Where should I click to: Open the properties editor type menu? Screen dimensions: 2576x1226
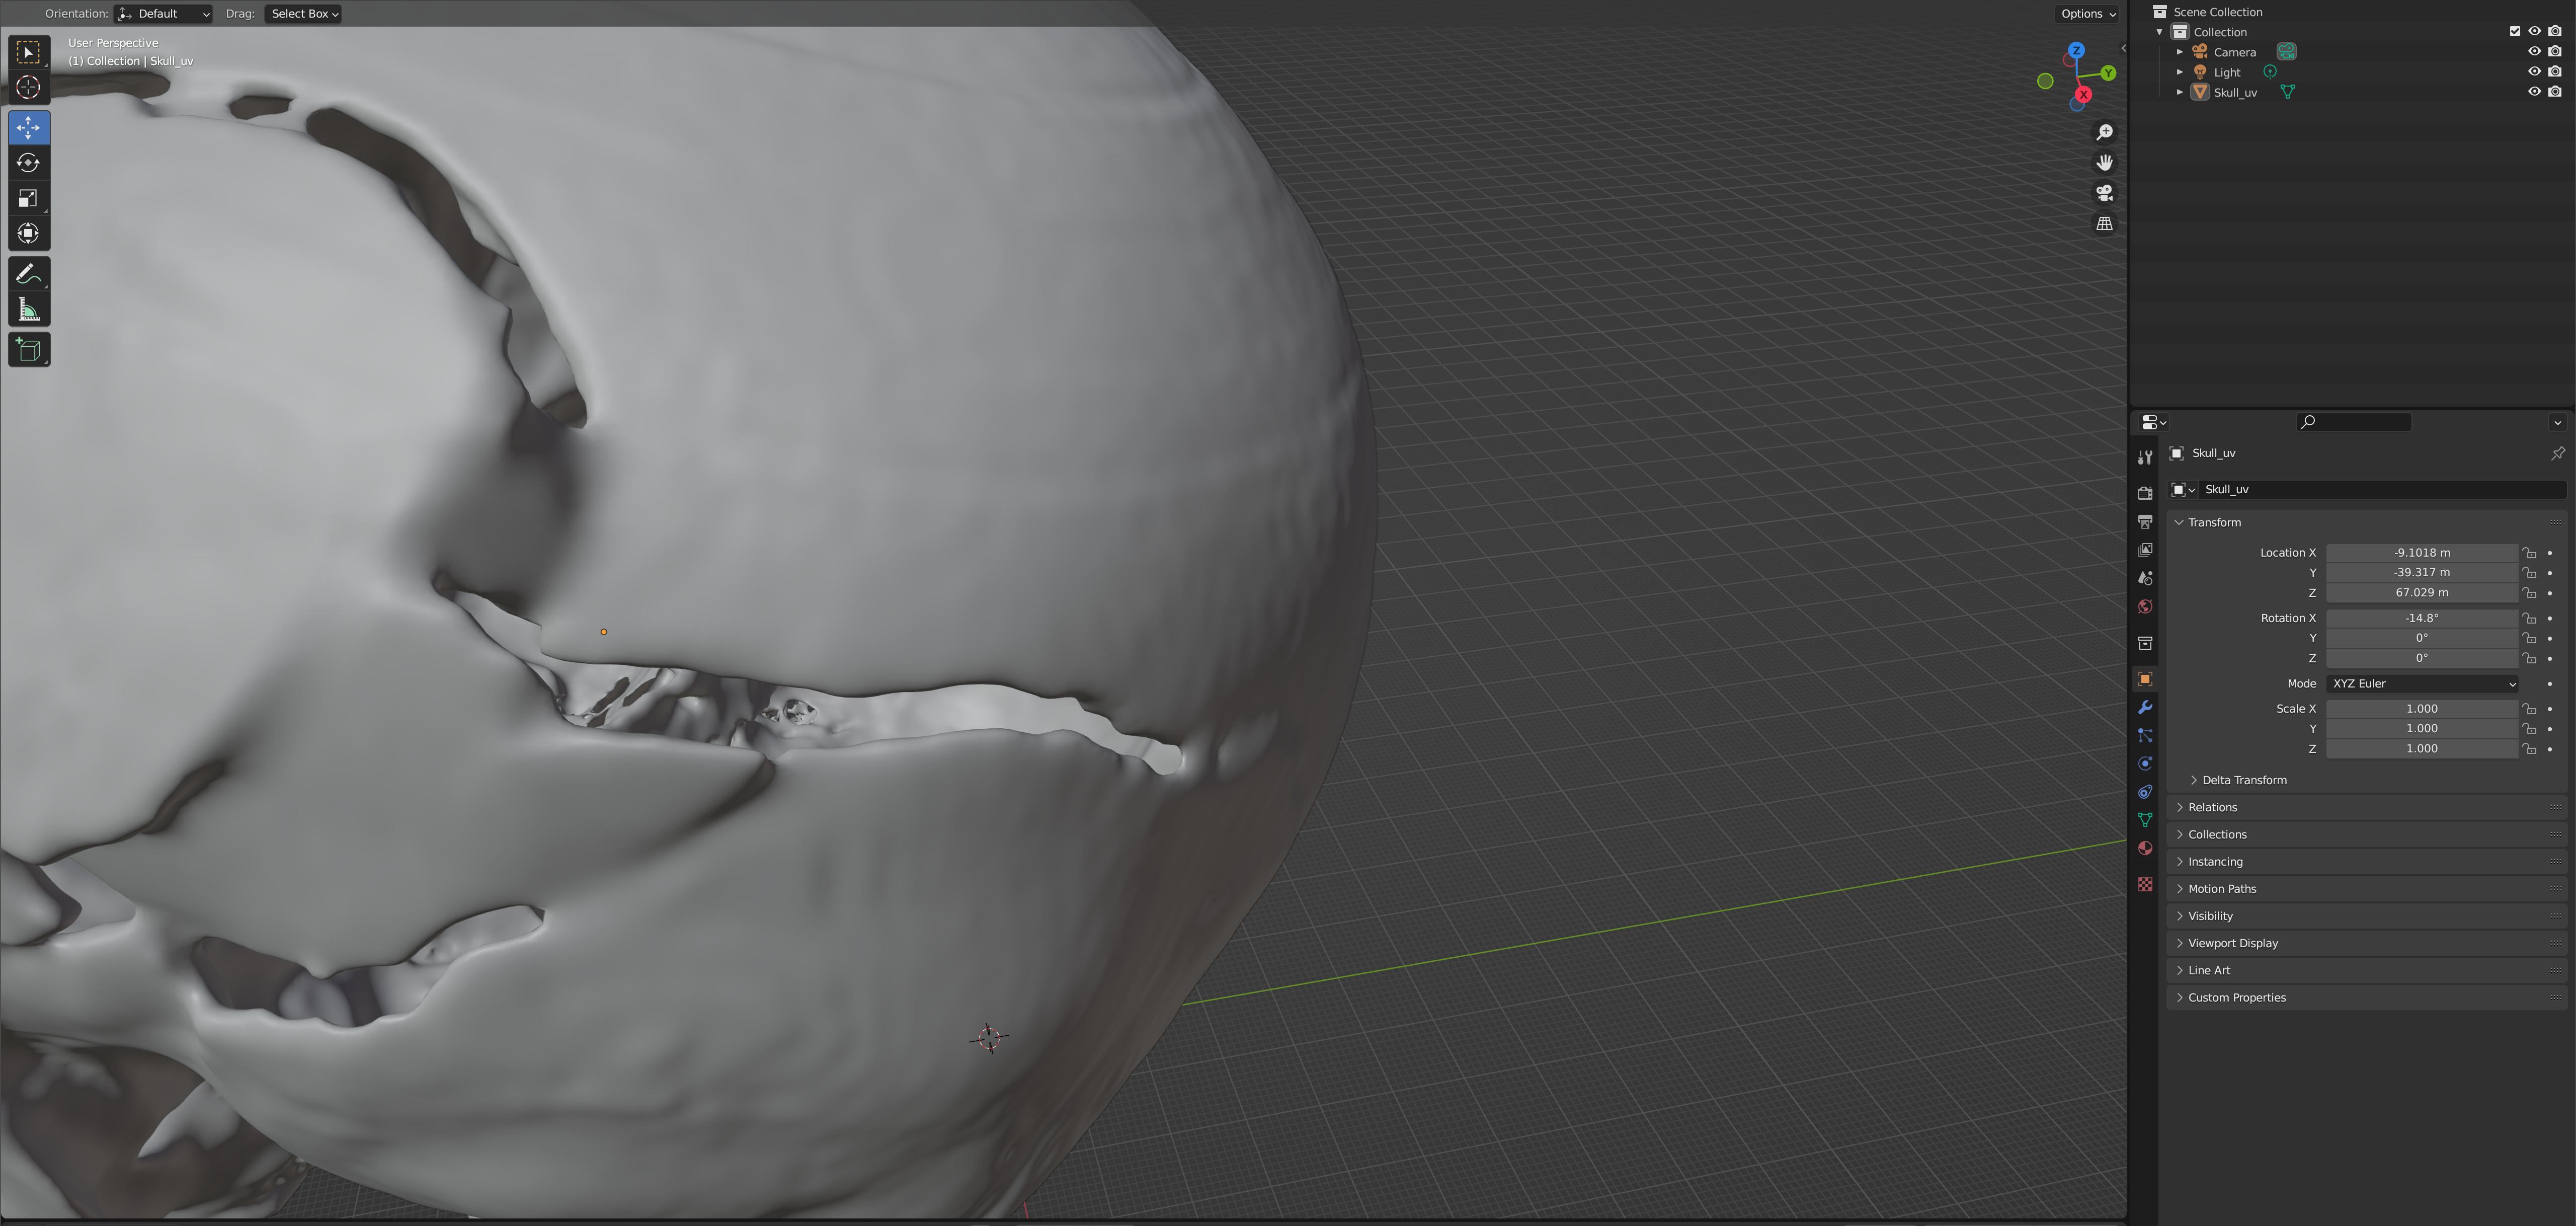click(x=2153, y=422)
